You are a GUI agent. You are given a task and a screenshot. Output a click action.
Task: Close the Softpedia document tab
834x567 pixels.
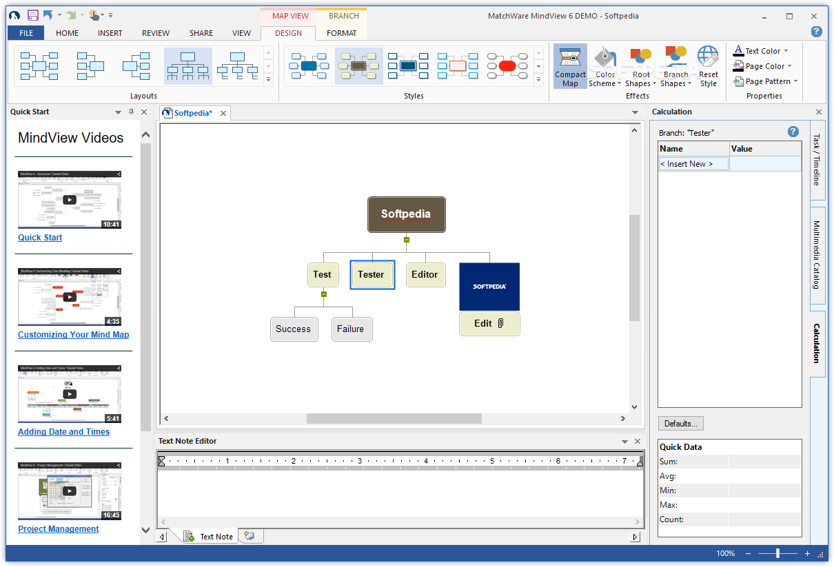tap(223, 113)
